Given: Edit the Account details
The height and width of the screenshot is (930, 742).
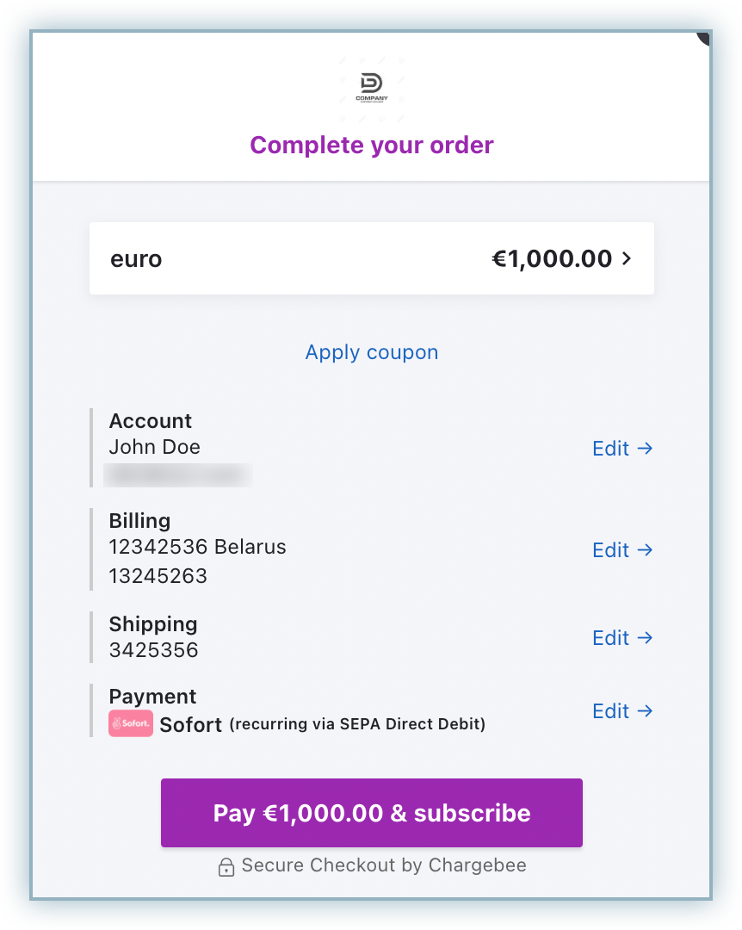Looking at the screenshot, I should [622, 449].
